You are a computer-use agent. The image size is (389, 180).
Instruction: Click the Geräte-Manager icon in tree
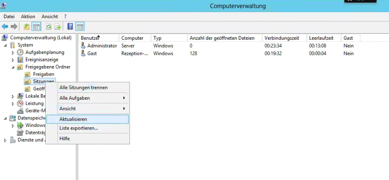(20, 111)
